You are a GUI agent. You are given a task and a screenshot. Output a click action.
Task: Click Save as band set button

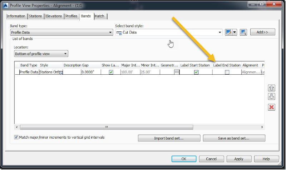[x=234, y=138]
